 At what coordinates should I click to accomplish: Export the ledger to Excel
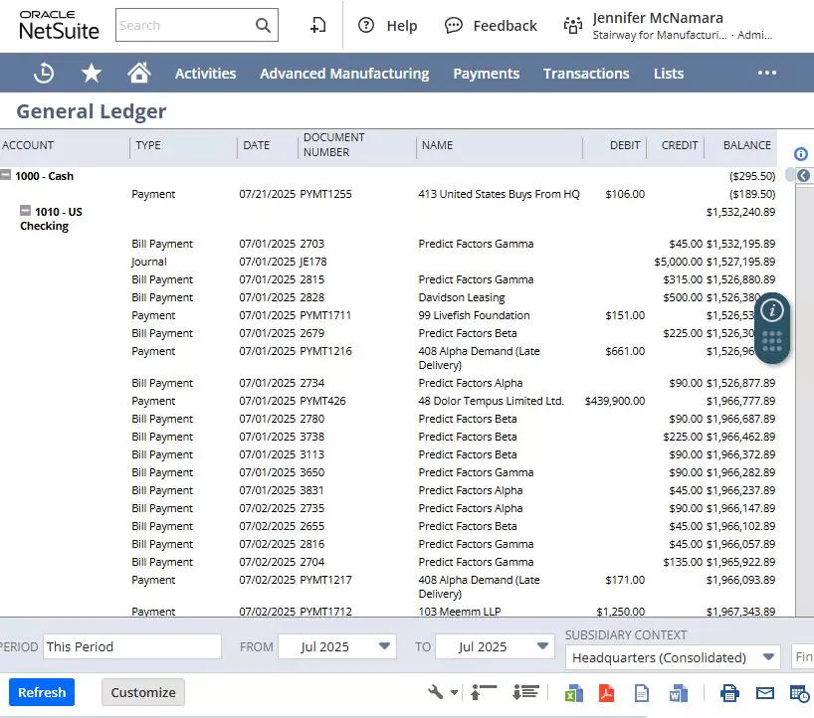[574, 692]
